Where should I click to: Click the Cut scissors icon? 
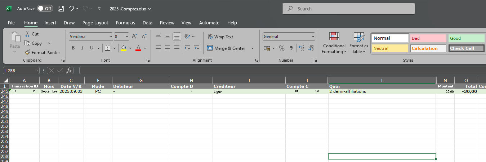(27, 34)
